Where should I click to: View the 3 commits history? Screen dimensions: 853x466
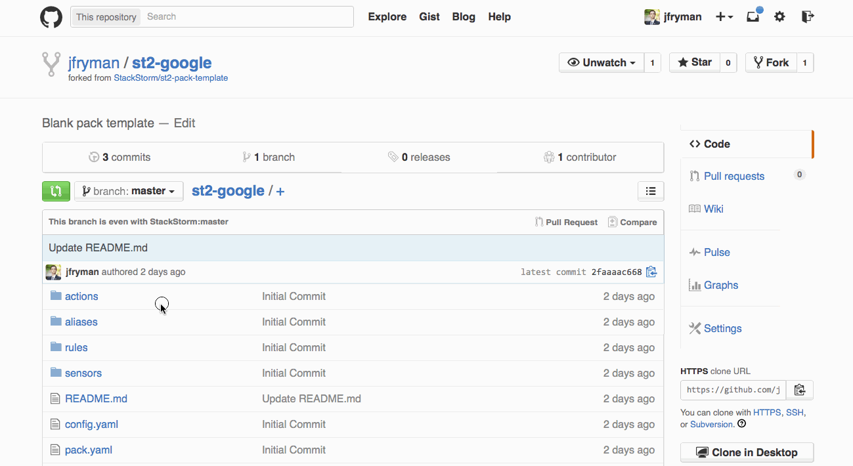120,158
